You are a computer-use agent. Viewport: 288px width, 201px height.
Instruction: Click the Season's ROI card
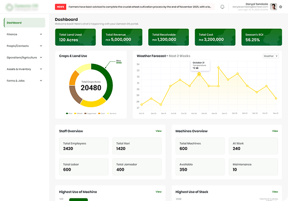pyautogui.click(x=261, y=37)
